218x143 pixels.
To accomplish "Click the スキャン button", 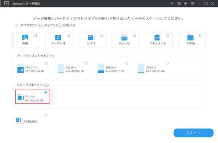I will (193, 133).
